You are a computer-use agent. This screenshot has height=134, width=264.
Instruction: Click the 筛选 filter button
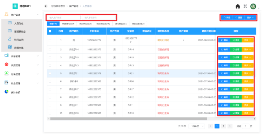(x=227, y=17)
